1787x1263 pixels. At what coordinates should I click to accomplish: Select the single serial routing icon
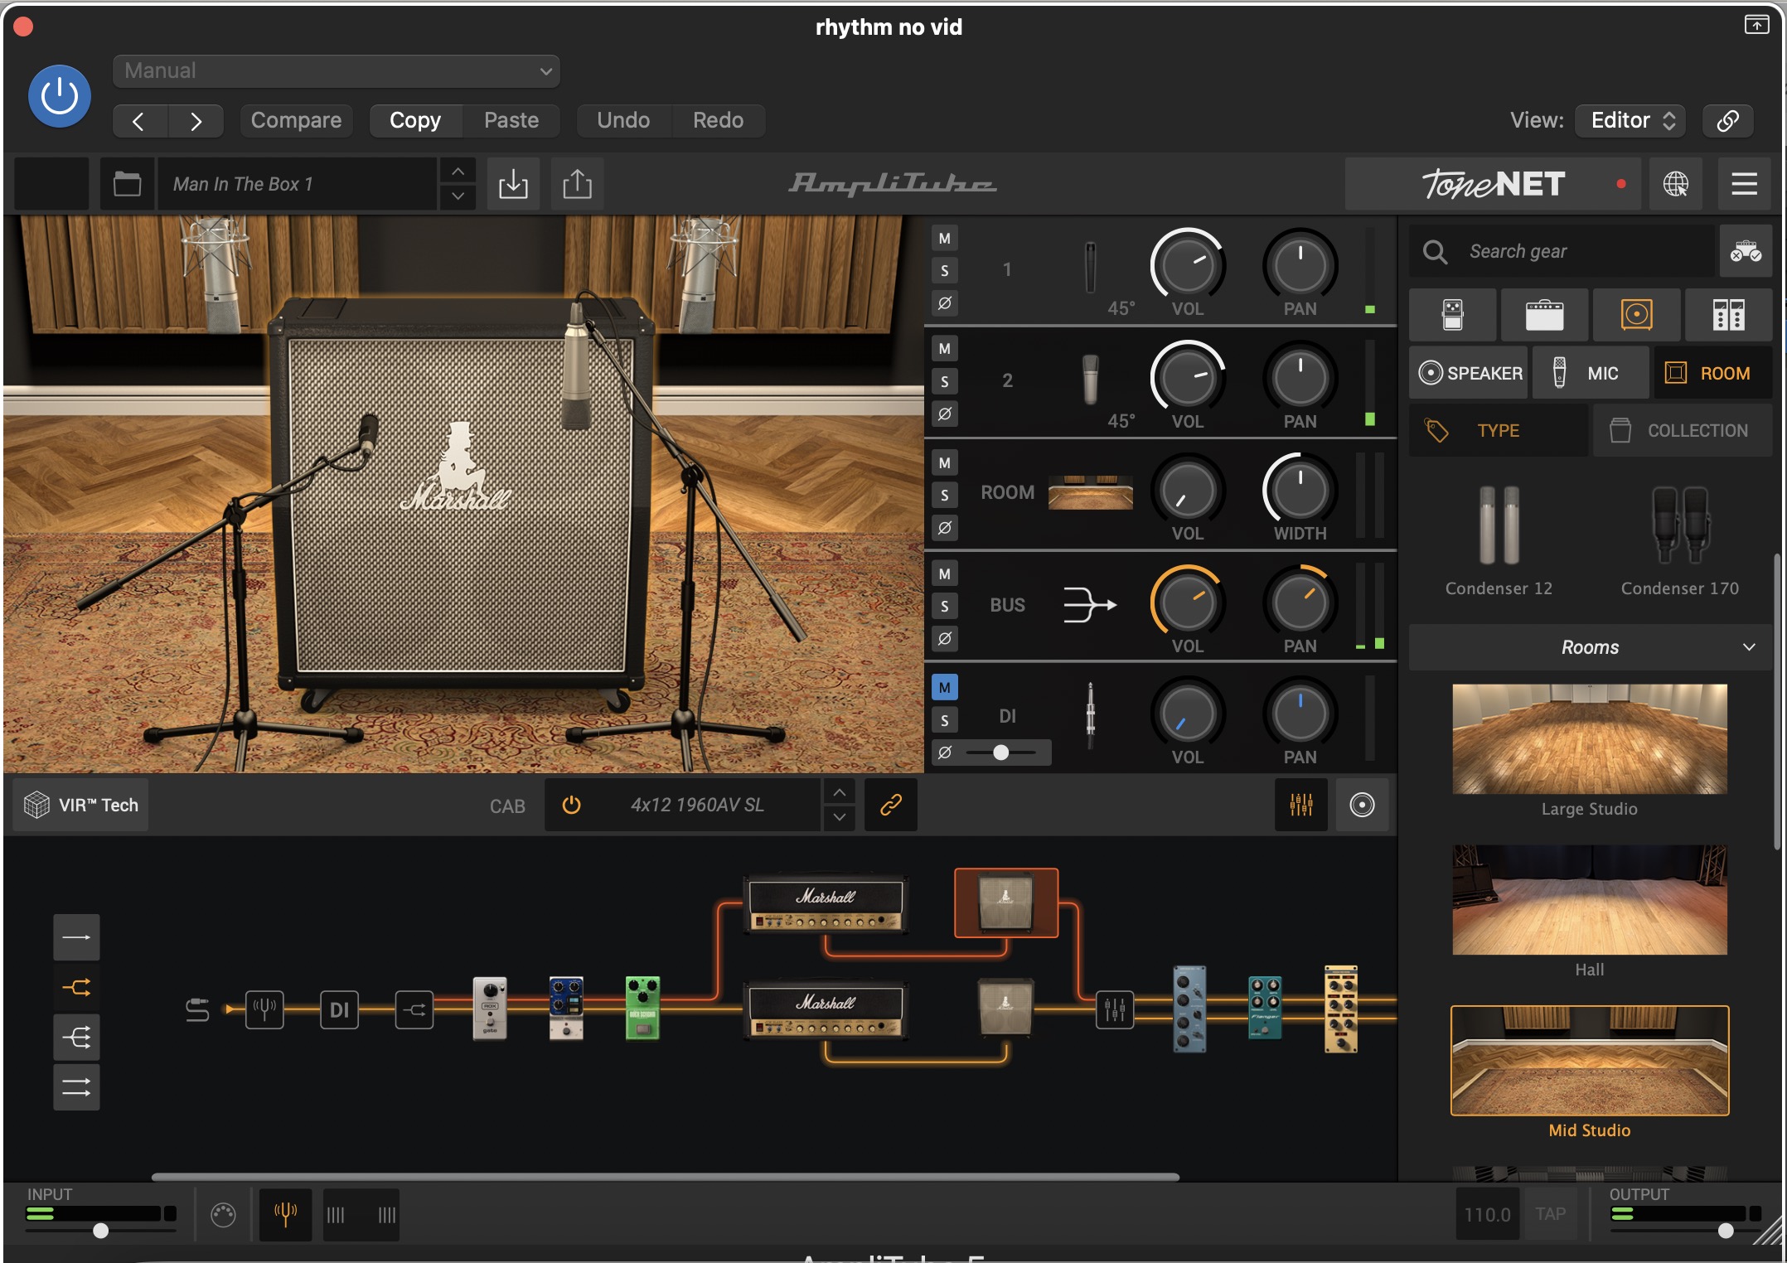pos(76,937)
